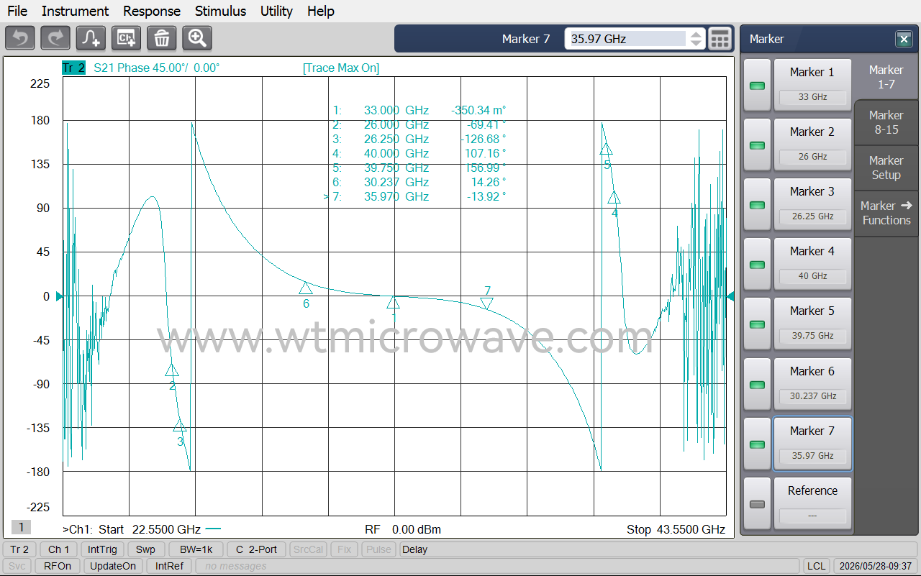The image size is (921, 576).
Task: Add a new channel using toolbar icon
Action: click(126, 37)
